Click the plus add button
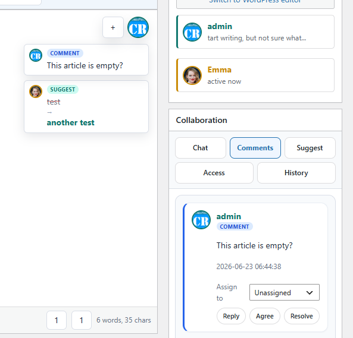 pos(113,27)
